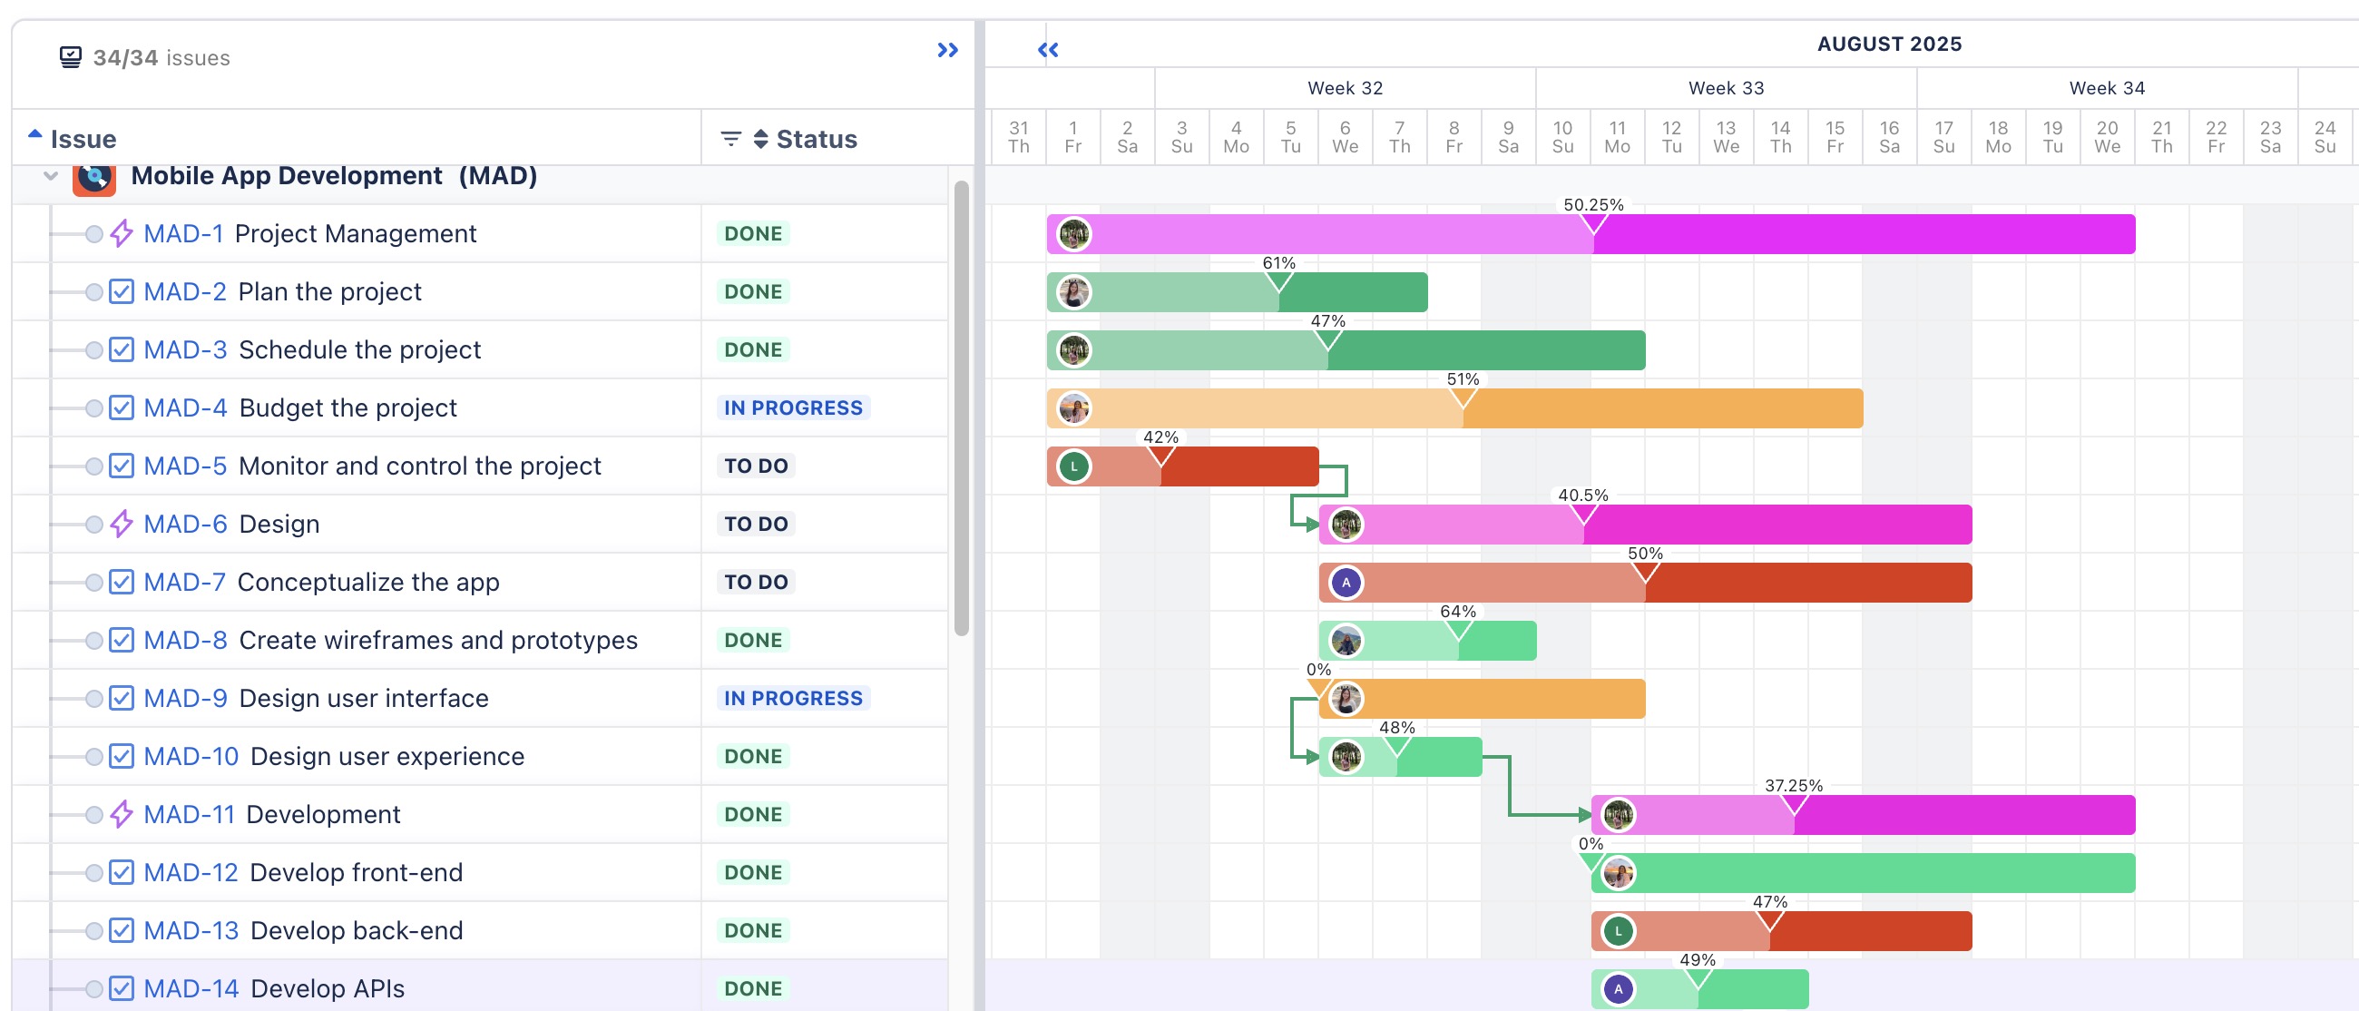Select the Week 32 header

(x=1346, y=88)
